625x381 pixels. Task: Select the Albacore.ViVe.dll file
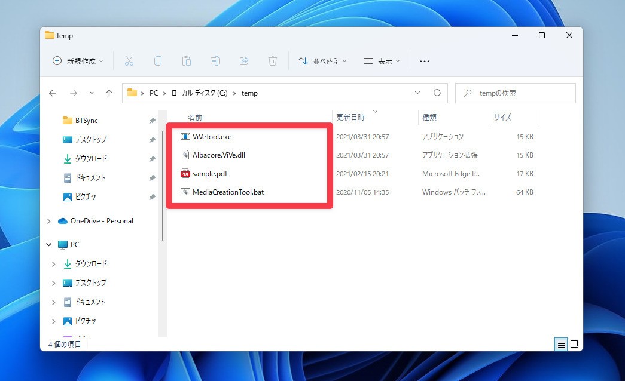218,155
